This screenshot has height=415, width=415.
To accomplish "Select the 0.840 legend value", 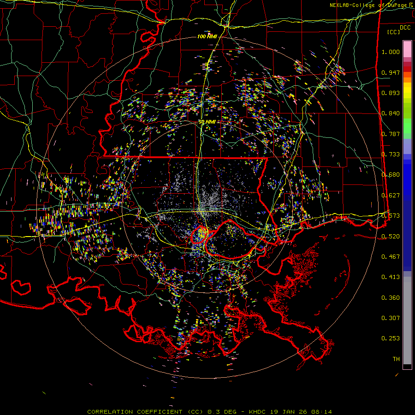I will click(x=391, y=113).
